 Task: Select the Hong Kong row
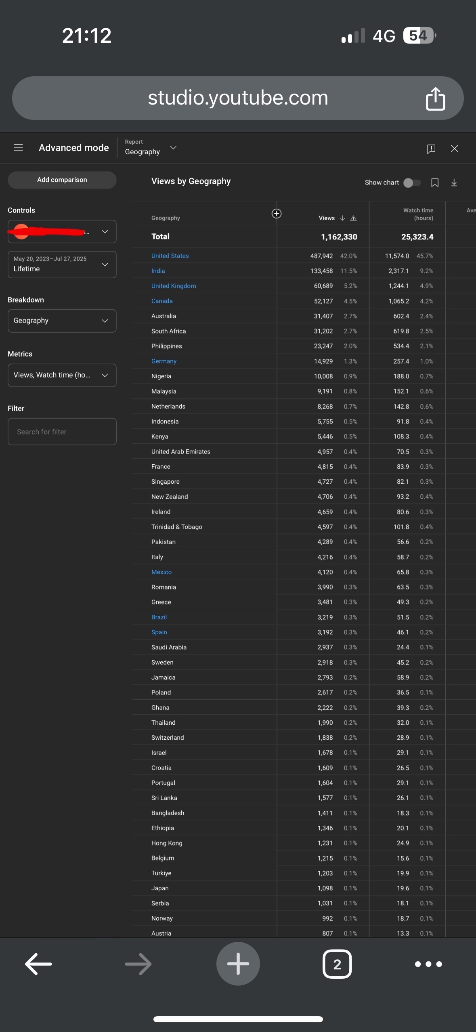click(x=304, y=843)
